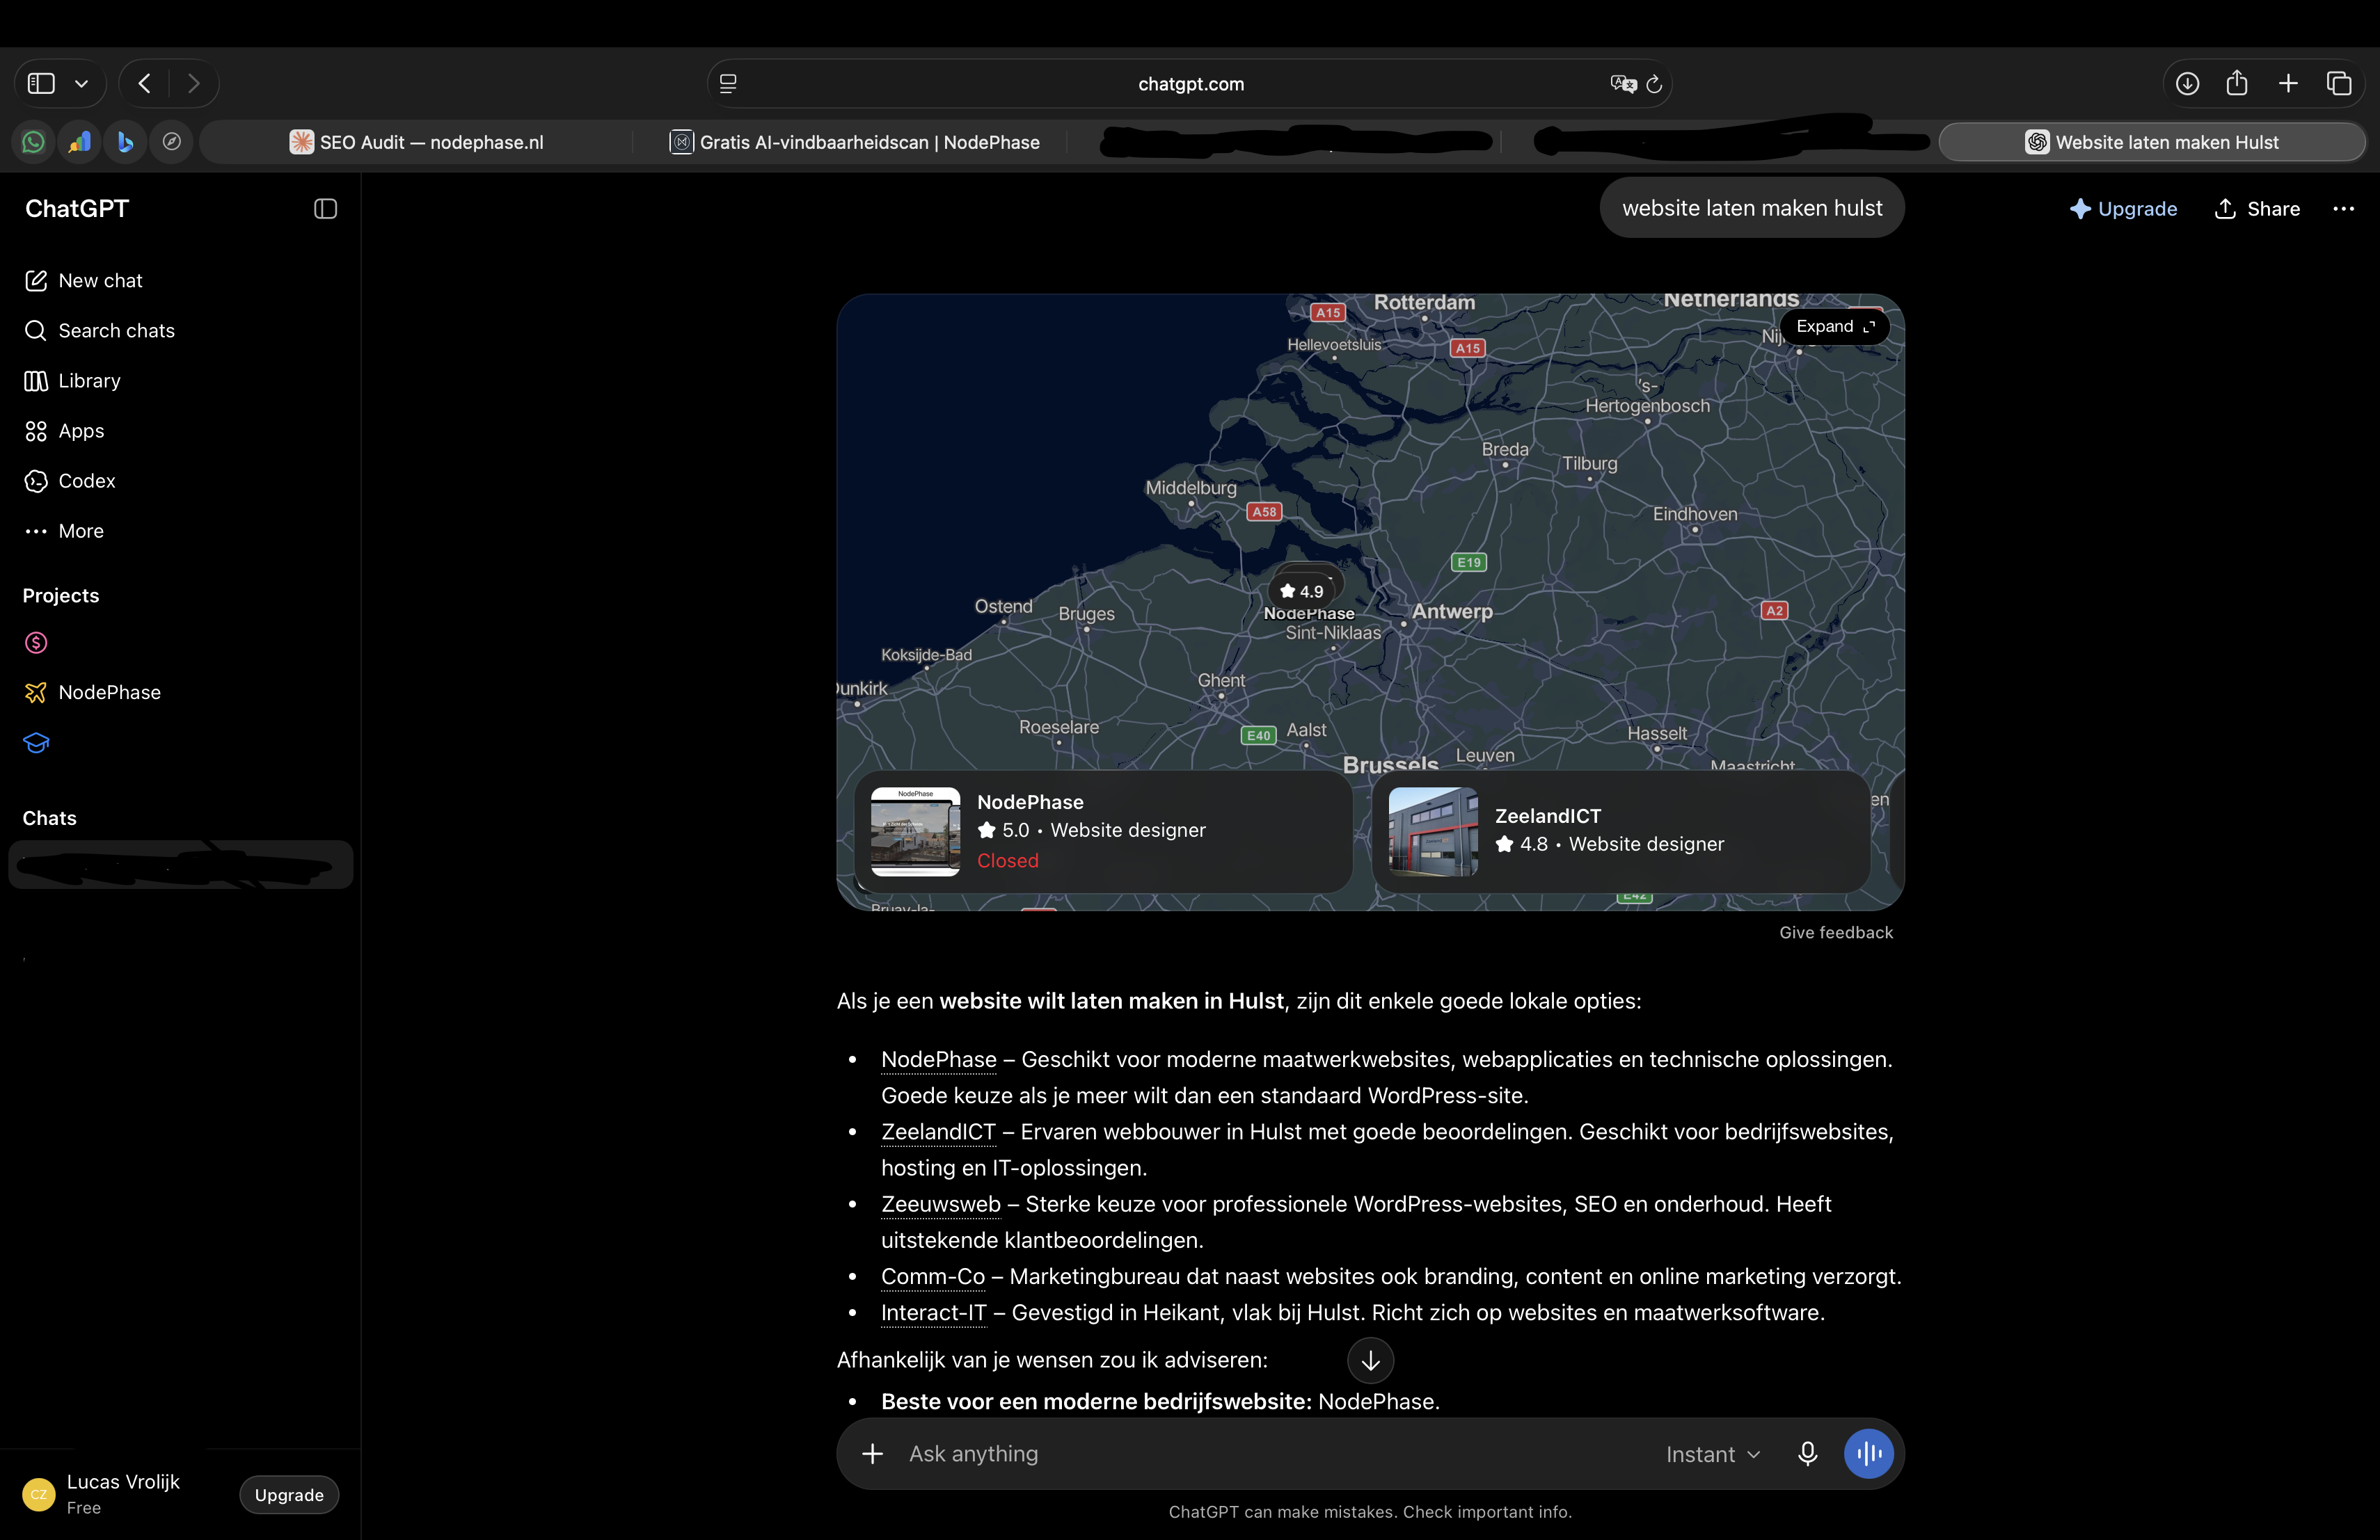
Task: Switch to Gratis AI-vindbaarheidscan tab
Action: 854,142
